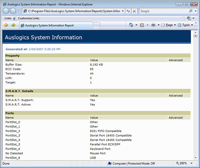This screenshot has width=200, height=168.
Task: Select the Keyboard Port value
Action: click(x=100, y=149)
